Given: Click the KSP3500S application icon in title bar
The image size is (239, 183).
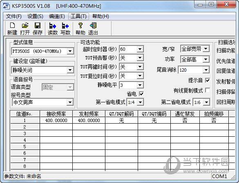Looking at the screenshot, I should tap(7, 6).
